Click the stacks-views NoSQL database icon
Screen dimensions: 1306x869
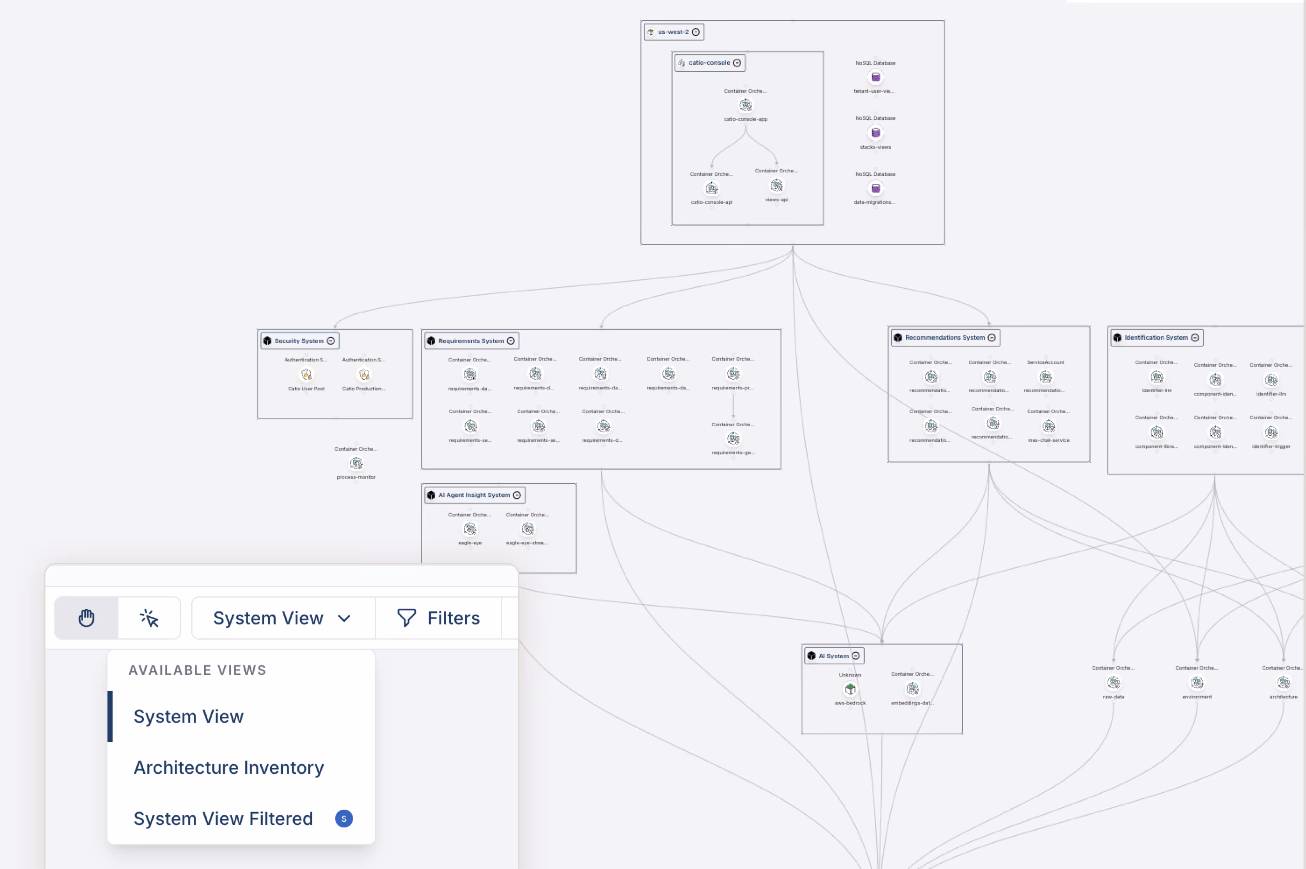(875, 133)
